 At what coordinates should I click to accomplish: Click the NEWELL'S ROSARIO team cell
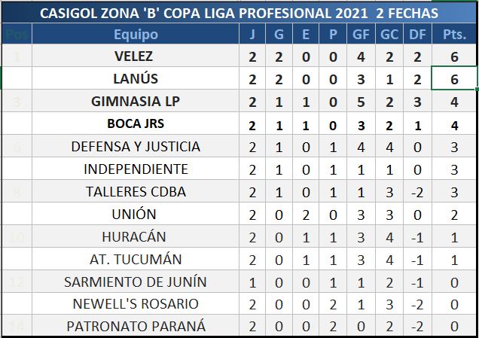pos(136,303)
